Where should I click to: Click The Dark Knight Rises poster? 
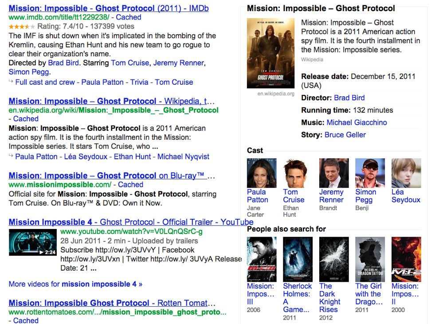point(334,259)
